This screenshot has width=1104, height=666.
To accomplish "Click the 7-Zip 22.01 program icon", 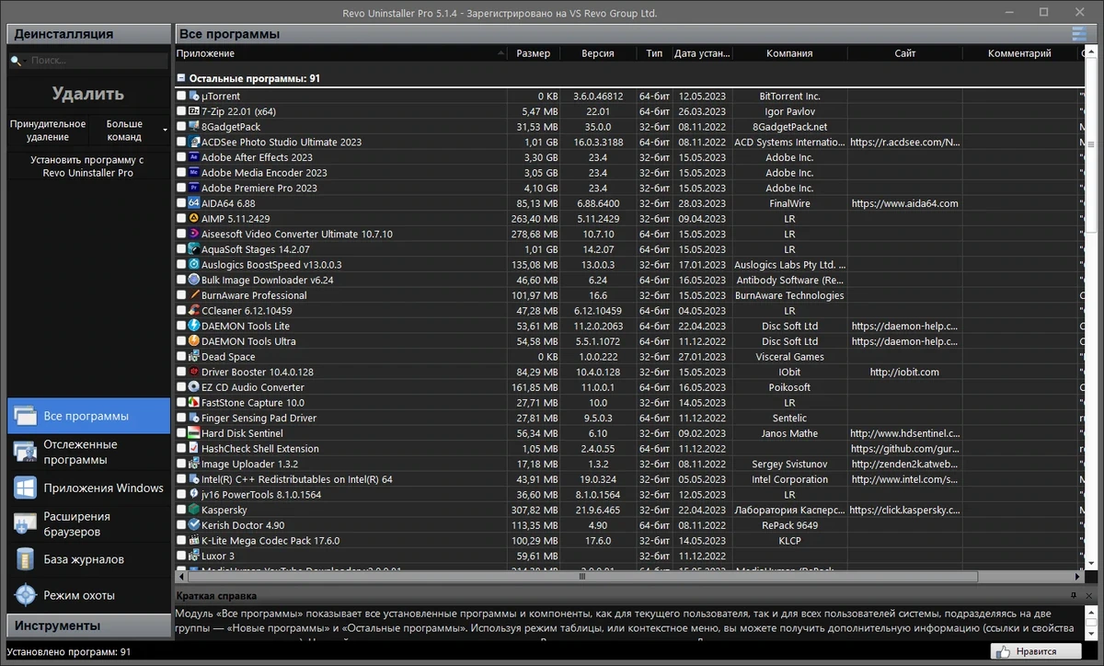I will pyautogui.click(x=194, y=111).
